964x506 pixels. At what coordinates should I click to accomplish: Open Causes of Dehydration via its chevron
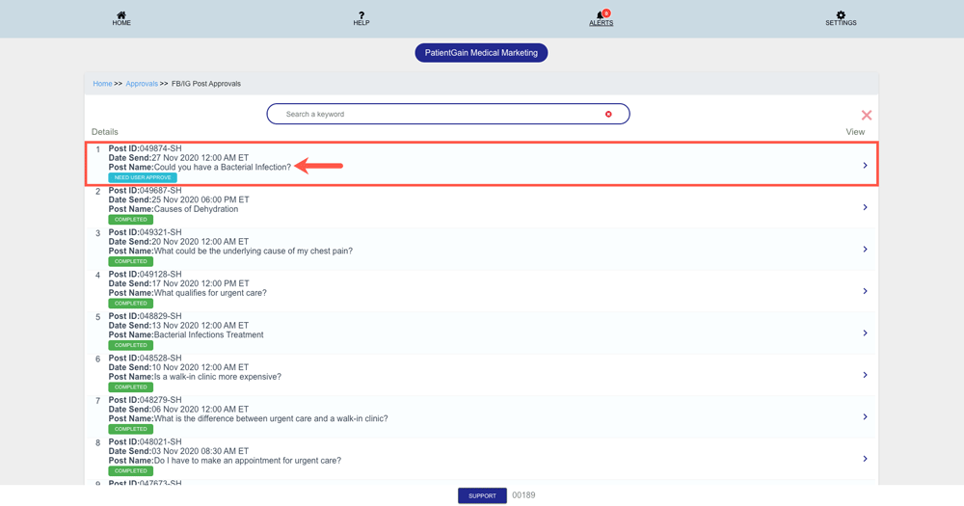coord(865,207)
